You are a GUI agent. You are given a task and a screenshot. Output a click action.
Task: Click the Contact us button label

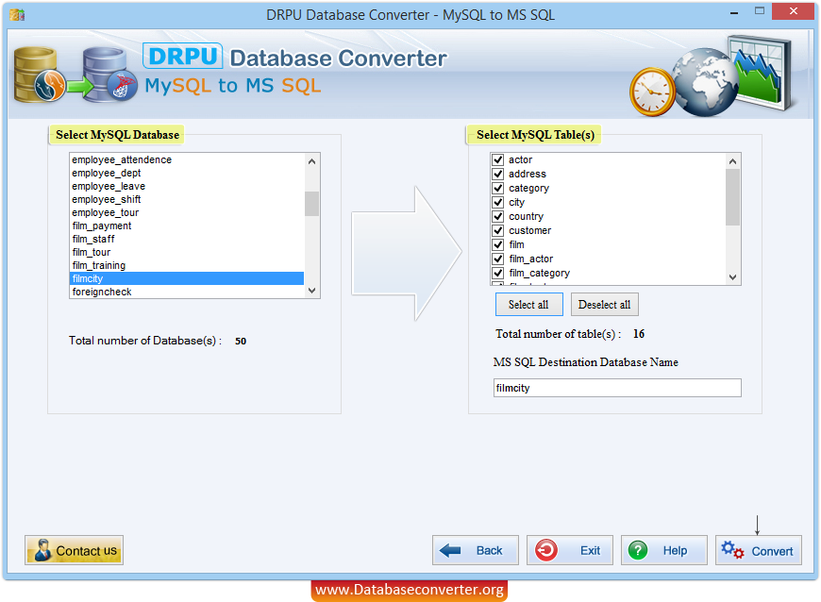(x=87, y=551)
